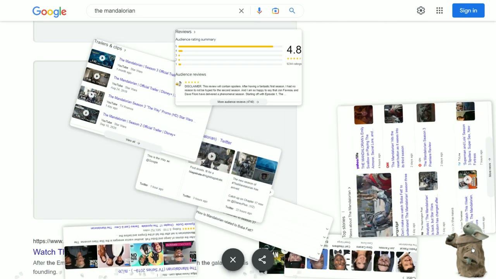Expand the Reviews section chevron
The height and width of the screenshot is (279, 496).
tap(195, 32)
